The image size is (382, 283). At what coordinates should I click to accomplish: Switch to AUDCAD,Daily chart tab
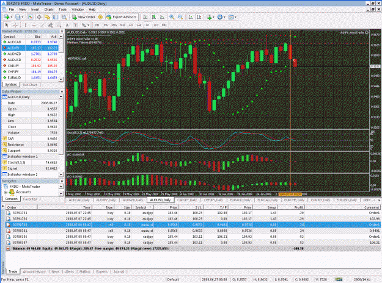pyautogui.click(x=79, y=200)
